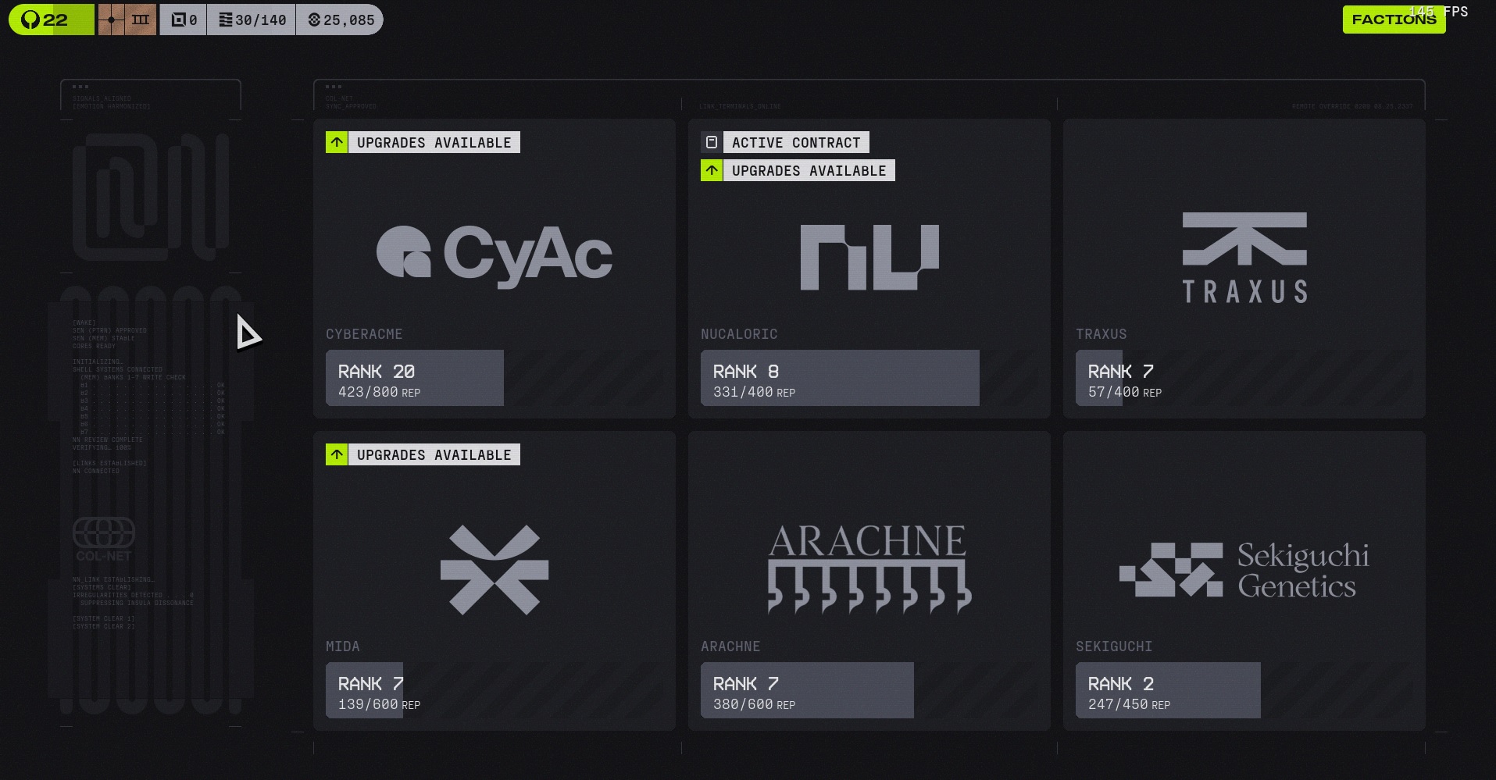1496x780 pixels.
Task: Select the NuCaloric faction logo
Action: click(869, 257)
